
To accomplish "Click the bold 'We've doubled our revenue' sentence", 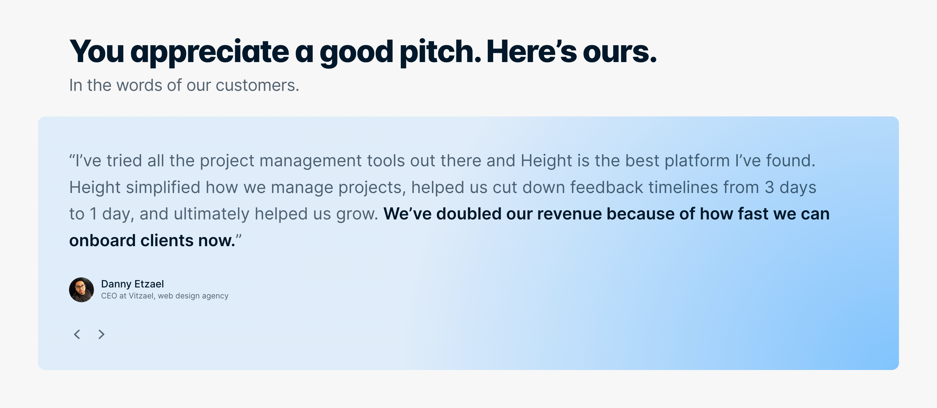I will tap(606, 214).
